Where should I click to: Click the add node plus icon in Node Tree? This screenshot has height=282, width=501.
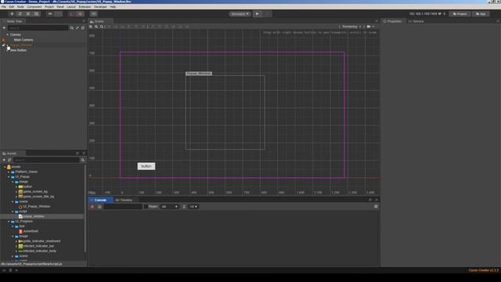point(4,28)
